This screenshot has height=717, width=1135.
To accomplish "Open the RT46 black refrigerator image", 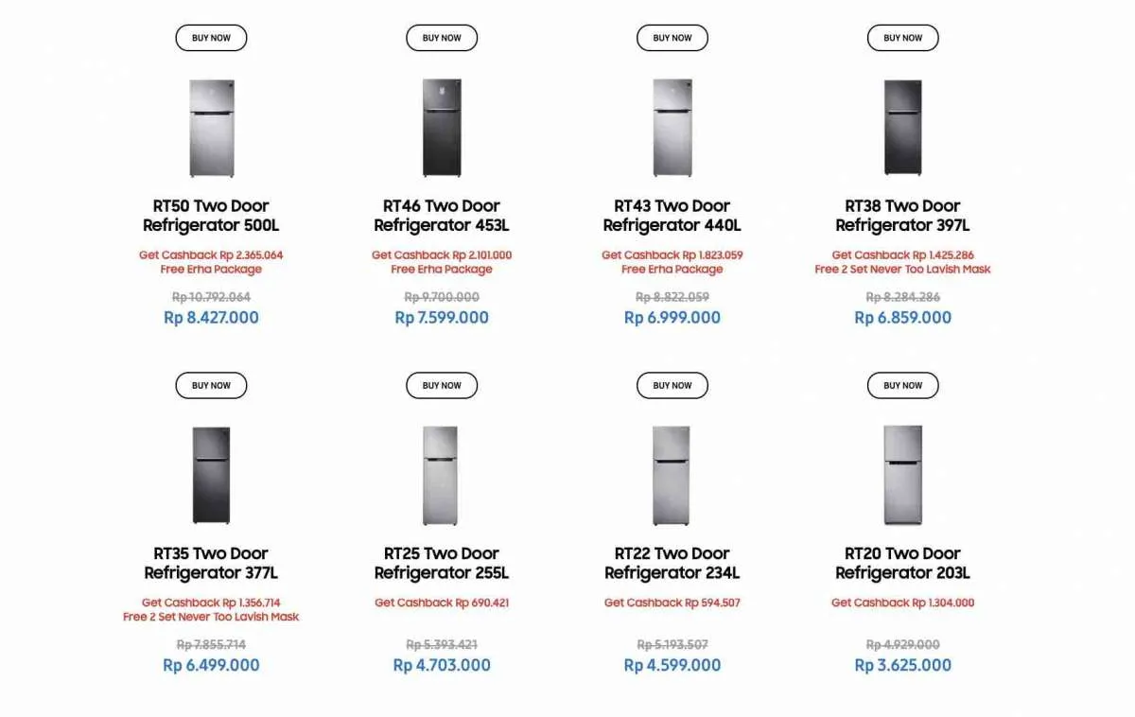I will tap(442, 128).
